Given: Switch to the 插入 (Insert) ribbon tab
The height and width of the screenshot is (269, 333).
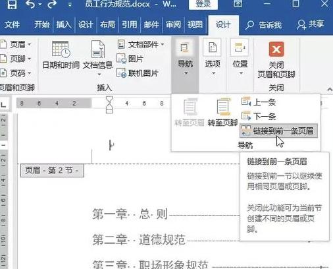Looking at the screenshot, I should [x=64, y=24].
